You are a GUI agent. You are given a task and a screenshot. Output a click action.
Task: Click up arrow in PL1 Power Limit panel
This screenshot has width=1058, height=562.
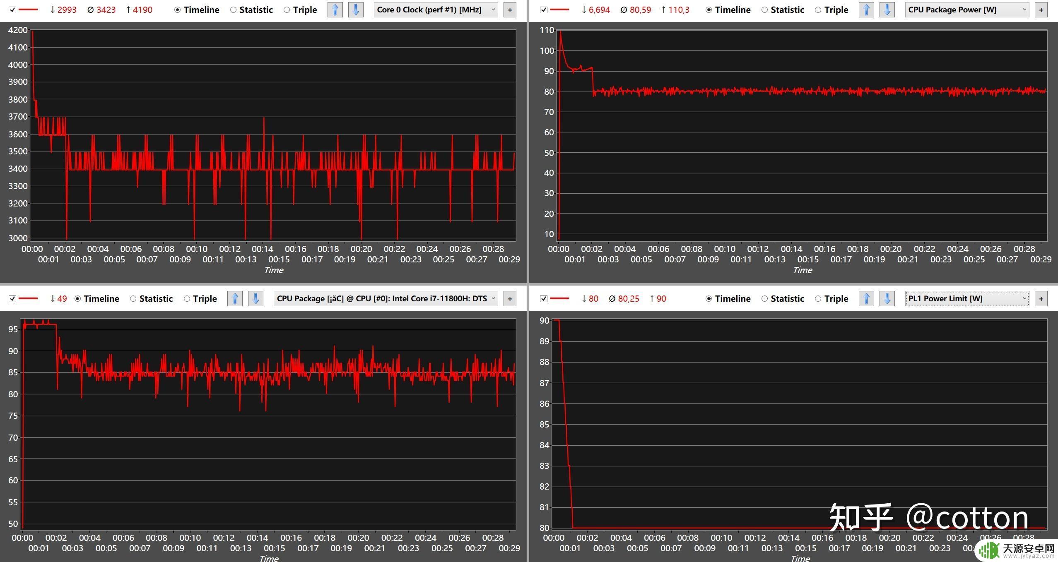(x=866, y=298)
